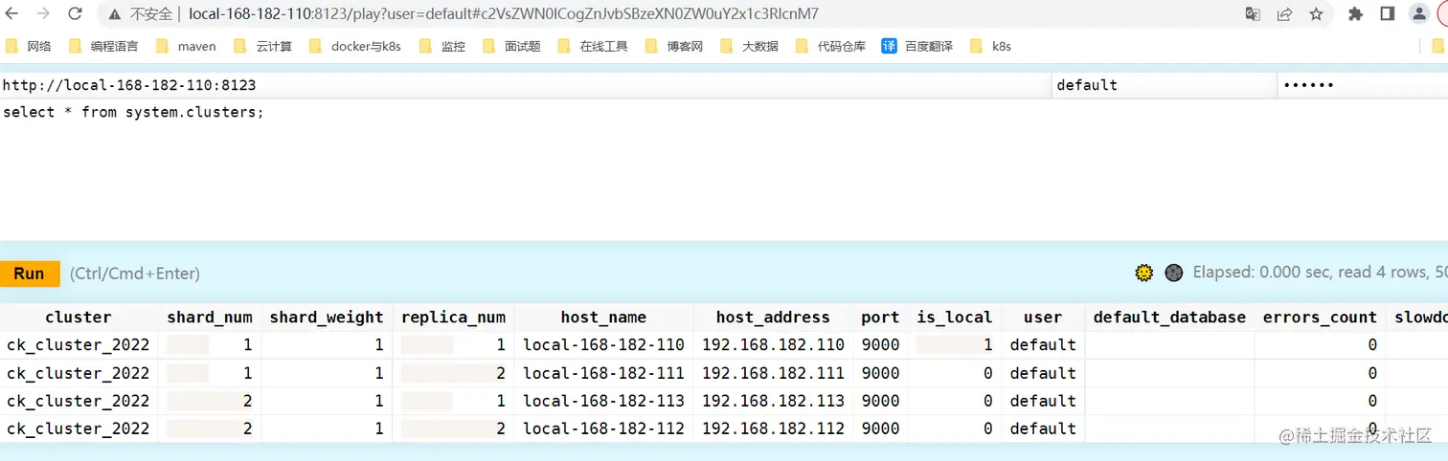Click the not-secure warning icon
1448x461 pixels.
(x=114, y=14)
